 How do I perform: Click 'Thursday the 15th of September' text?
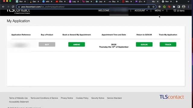(x=114, y=47)
